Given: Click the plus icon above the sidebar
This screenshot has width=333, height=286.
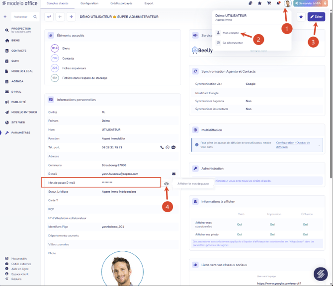Looking at the screenshot, I should (5, 17).
